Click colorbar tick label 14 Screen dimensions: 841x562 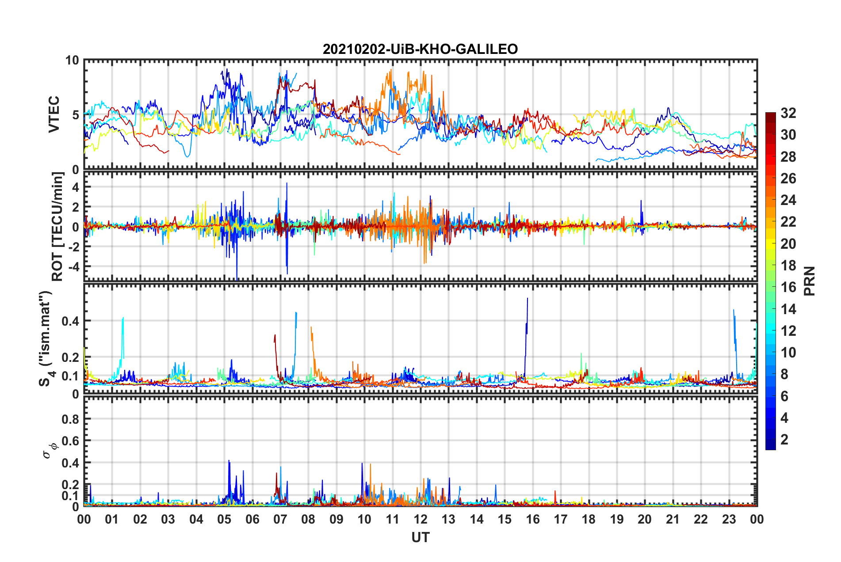pyautogui.click(x=788, y=309)
